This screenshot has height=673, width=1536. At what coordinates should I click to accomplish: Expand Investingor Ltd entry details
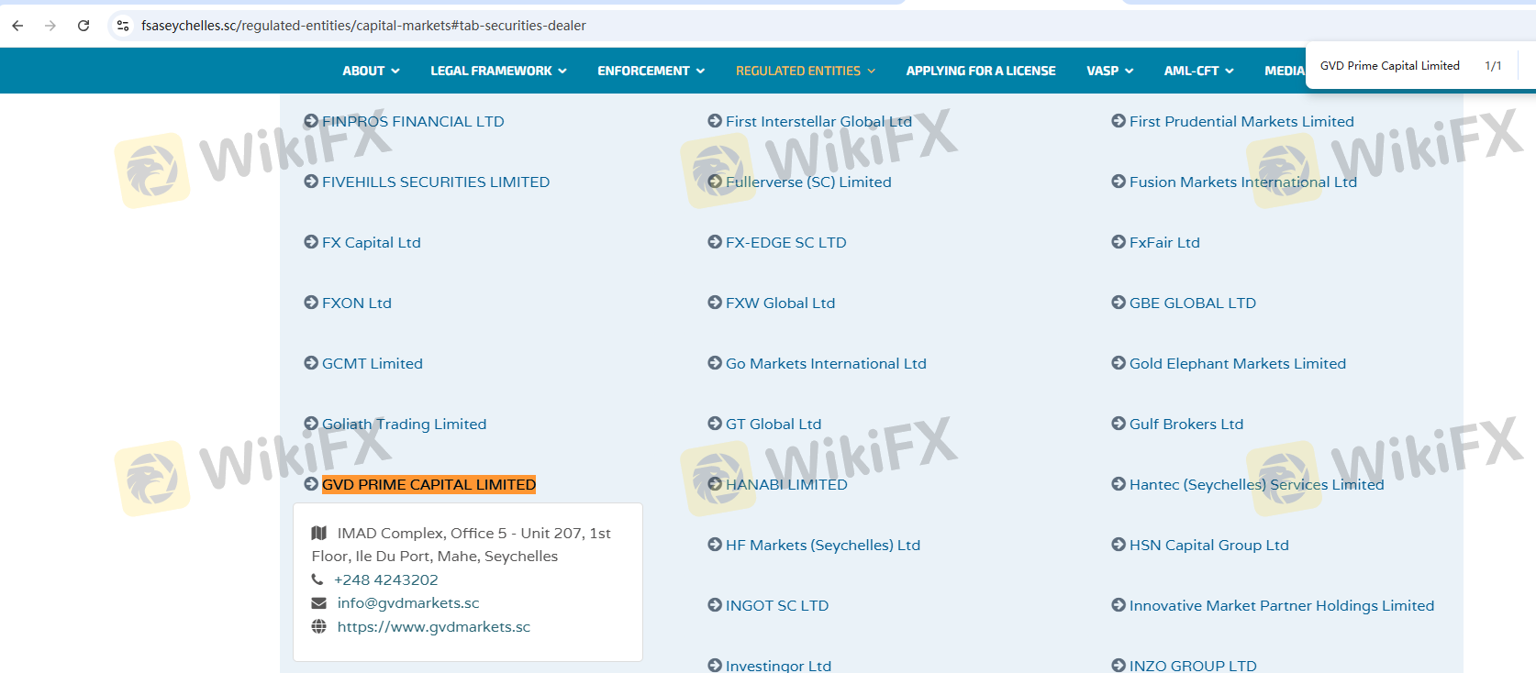(x=778, y=666)
